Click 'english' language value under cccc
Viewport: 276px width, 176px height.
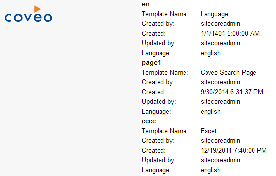[x=211, y=170]
